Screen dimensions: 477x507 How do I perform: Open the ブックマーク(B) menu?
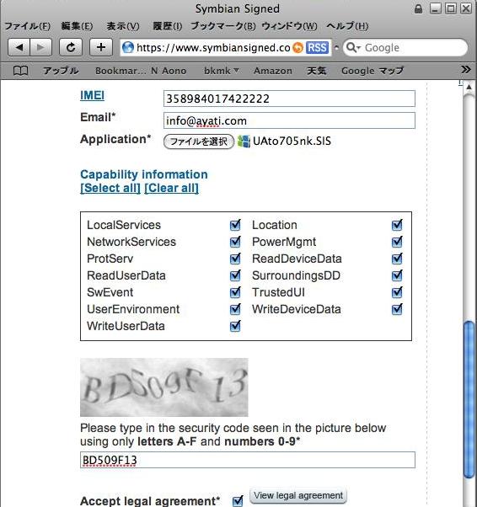pos(223,26)
